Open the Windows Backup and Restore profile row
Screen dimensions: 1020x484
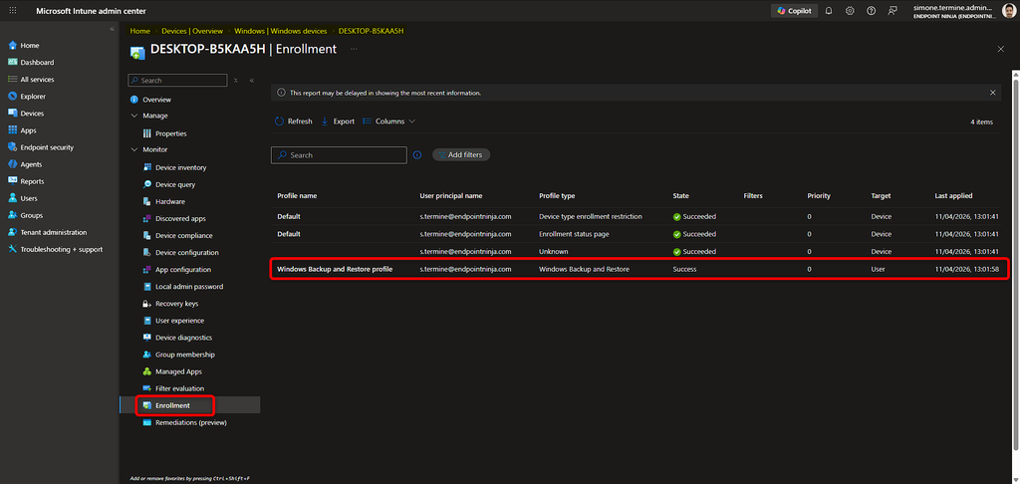638,269
